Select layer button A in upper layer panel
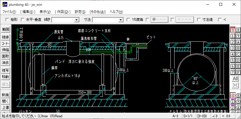 pyautogui.click(x=238, y=42)
